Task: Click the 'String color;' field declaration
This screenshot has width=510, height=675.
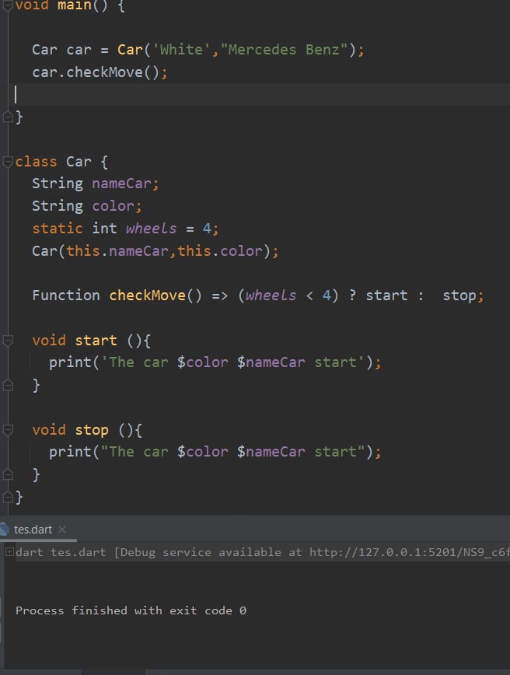Action: click(86, 206)
